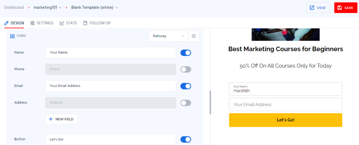Click the Save floppy disk icon

pyautogui.click(x=340, y=8)
